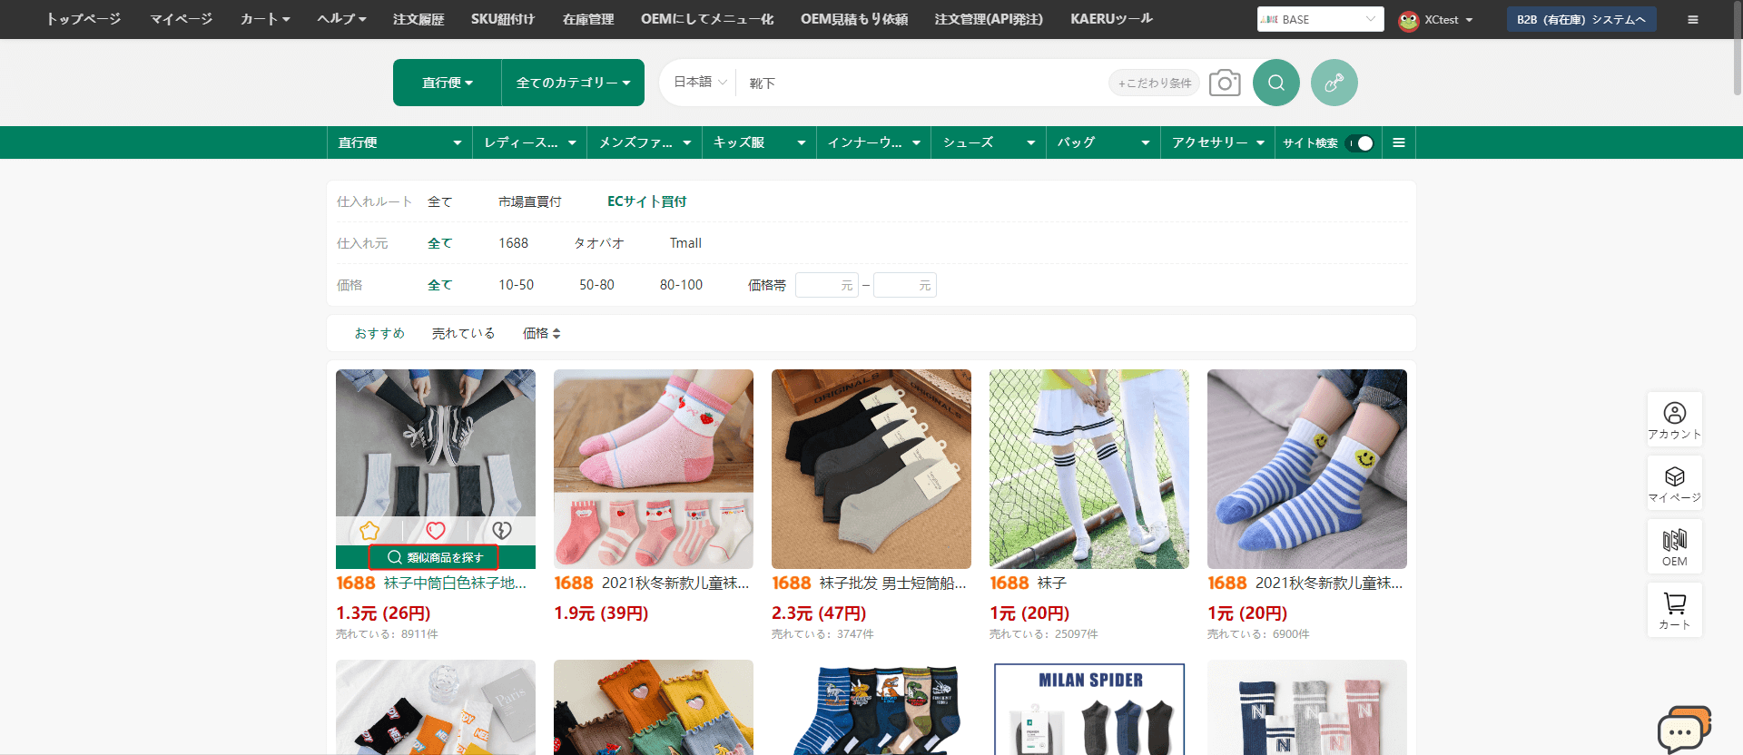Open the hamburger menu in top bar
Viewport: 1743px width, 755px height.
point(1693,19)
